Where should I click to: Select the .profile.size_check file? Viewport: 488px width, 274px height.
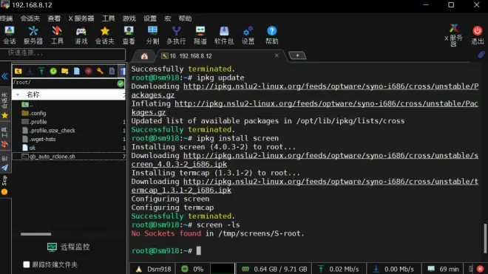[x=49, y=131]
